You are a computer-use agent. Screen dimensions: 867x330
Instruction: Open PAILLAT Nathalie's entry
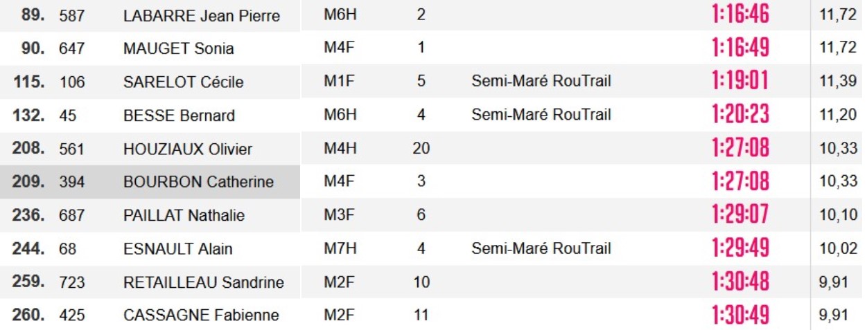[x=184, y=216]
